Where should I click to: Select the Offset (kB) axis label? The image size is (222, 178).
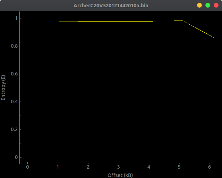(120, 175)
